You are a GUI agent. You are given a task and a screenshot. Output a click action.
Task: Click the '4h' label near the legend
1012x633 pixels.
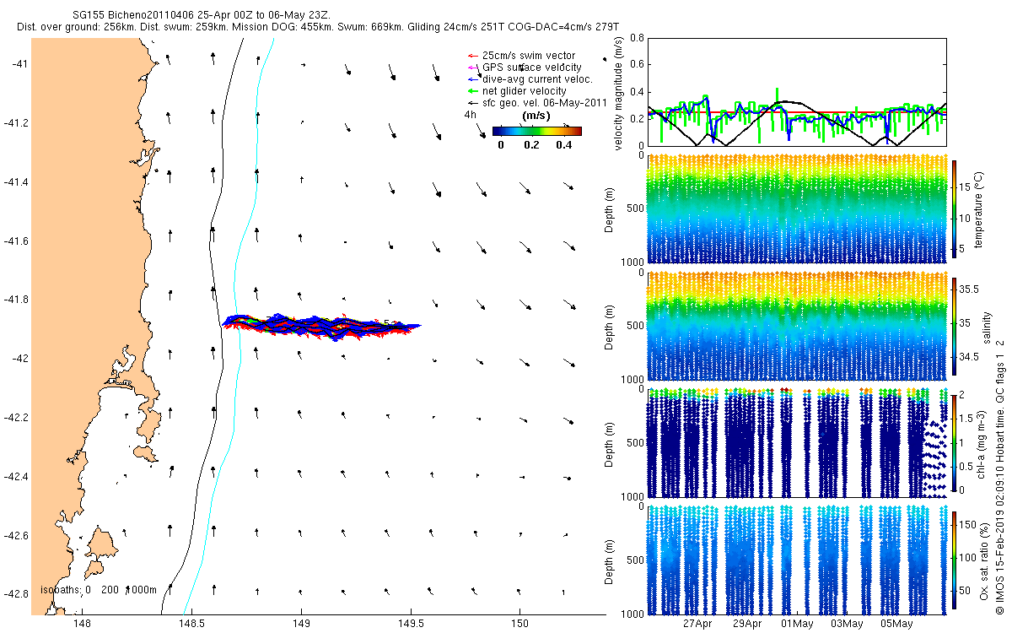(x=471, y=115)
